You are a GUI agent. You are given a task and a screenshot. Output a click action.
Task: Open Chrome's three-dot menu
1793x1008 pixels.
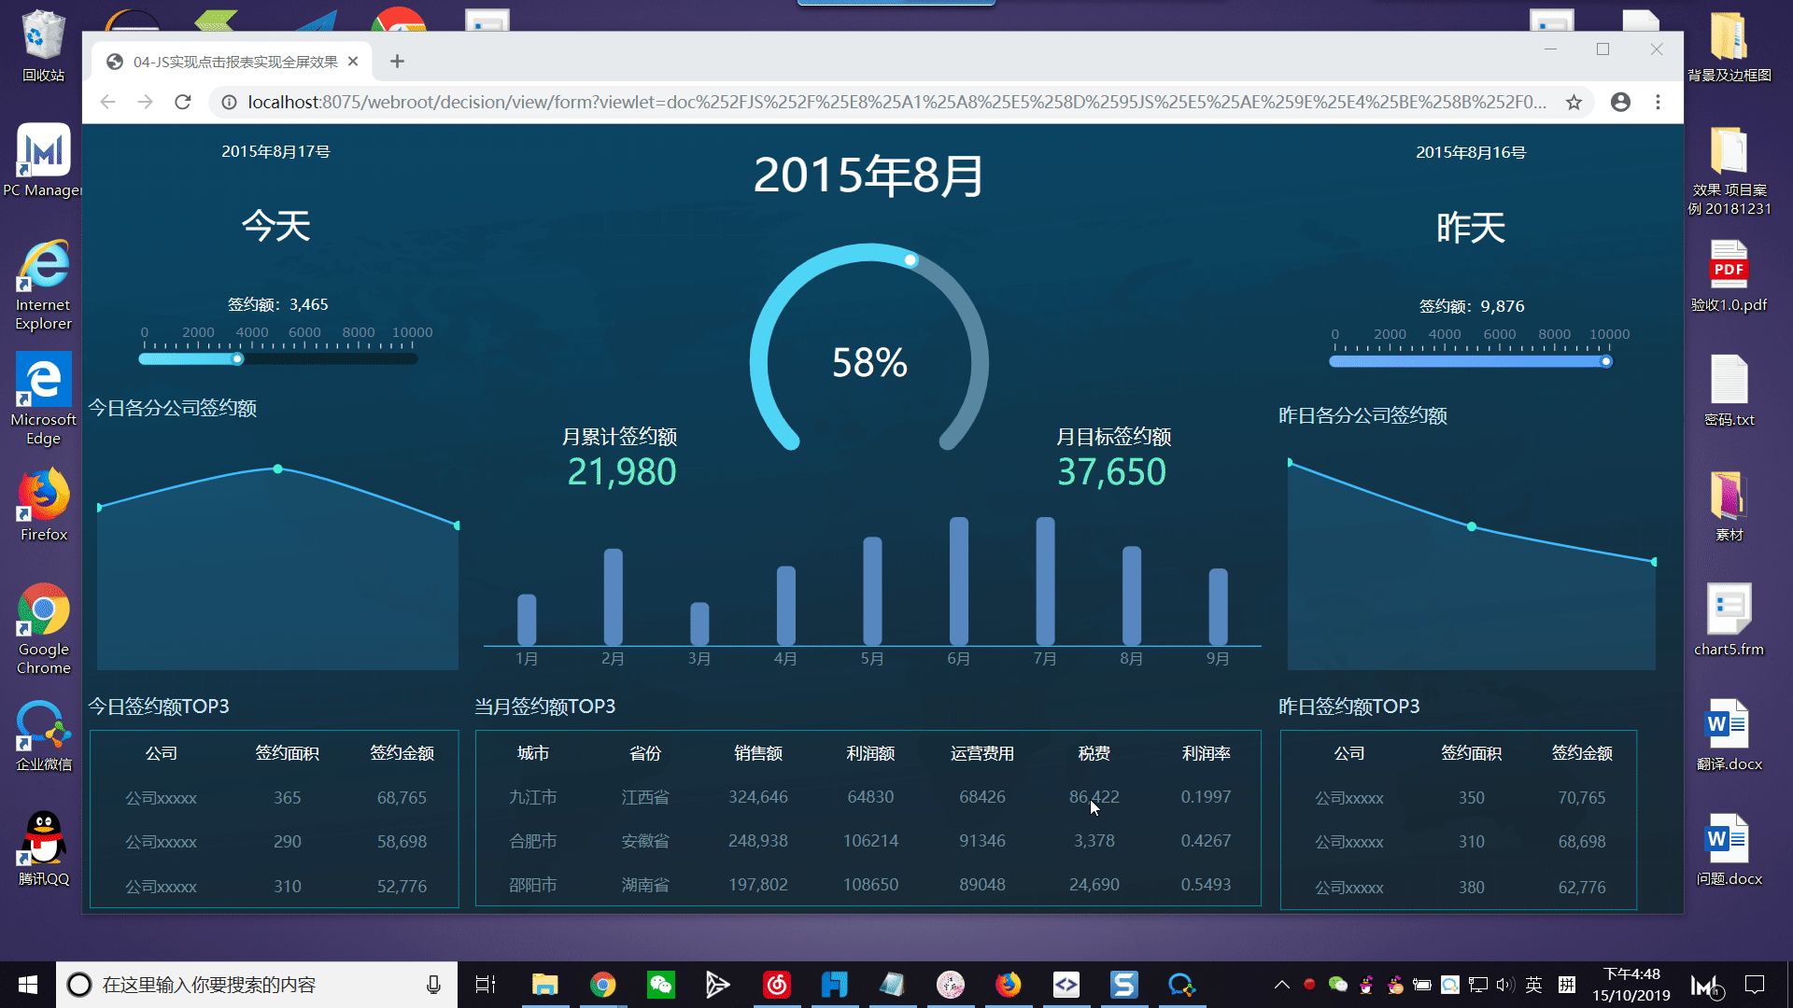click(1658, 102)
